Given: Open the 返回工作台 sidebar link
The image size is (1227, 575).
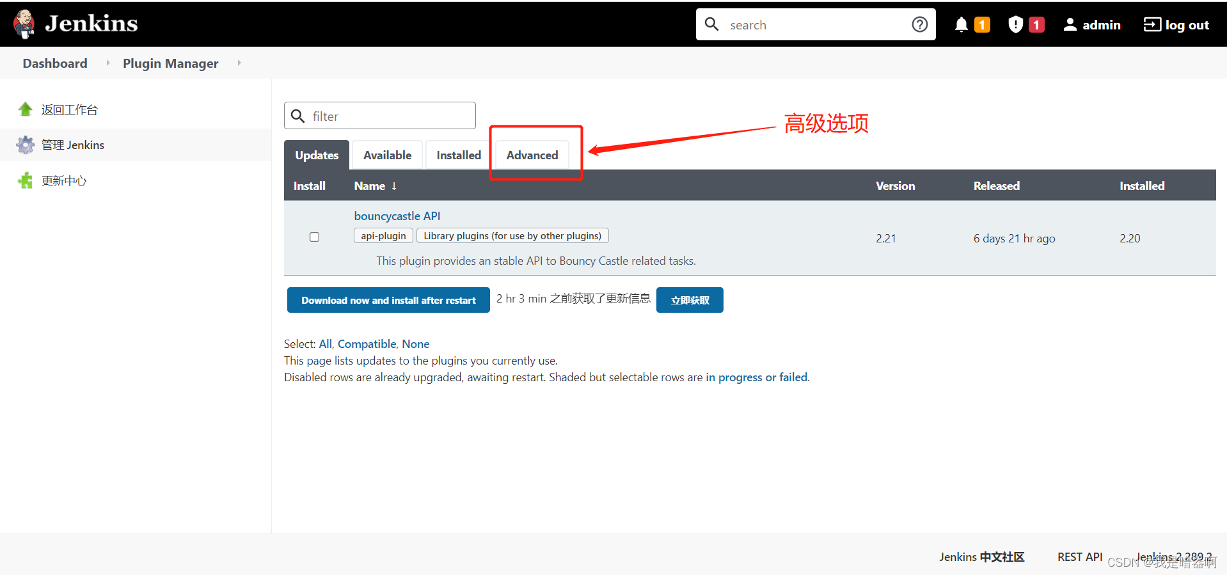Looking at the screenshot, I should (x=70, y=110).
